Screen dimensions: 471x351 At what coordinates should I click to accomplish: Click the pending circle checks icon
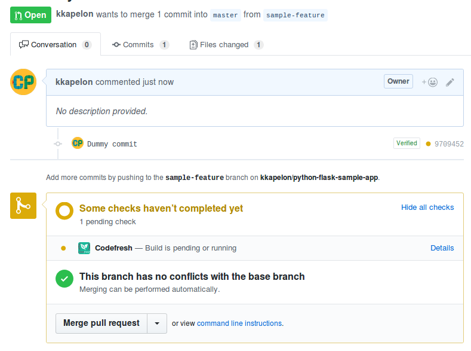point(64,211)
